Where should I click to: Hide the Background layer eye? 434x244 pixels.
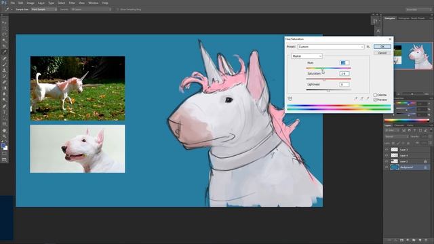click(x=387, y=167)
